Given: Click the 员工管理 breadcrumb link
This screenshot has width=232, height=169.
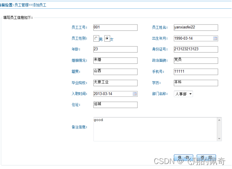Looking at the screenshot, I should (x=21, y=5).
